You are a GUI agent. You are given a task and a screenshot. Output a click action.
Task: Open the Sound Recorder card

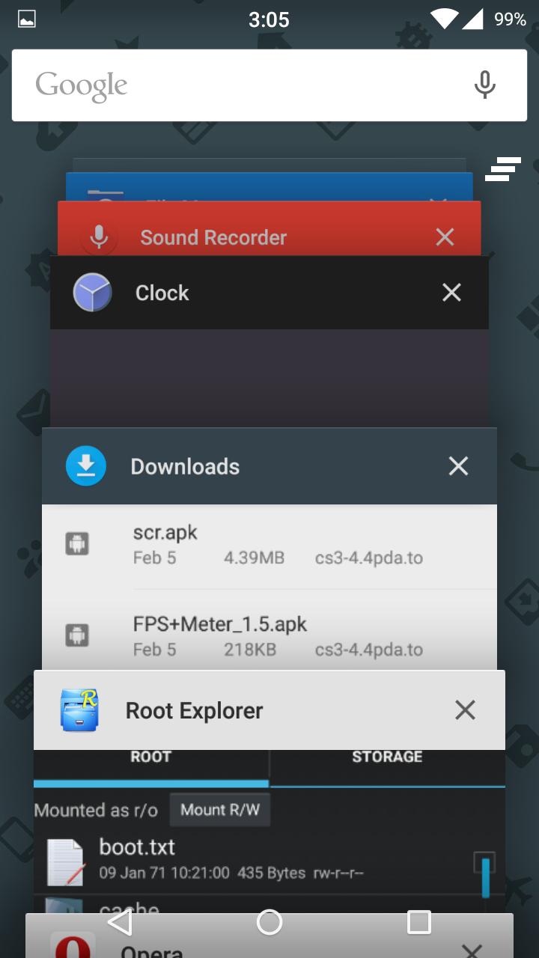click(x=269, y=229)
